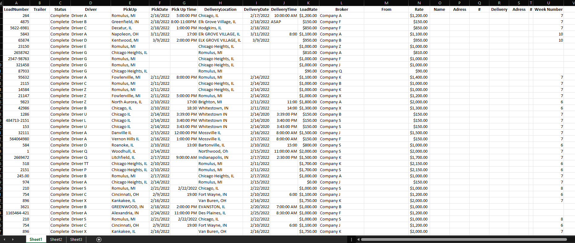Viewport: 575px width, 243px height.
Task: Select the Driver E cell
Action: pos(91,46)
